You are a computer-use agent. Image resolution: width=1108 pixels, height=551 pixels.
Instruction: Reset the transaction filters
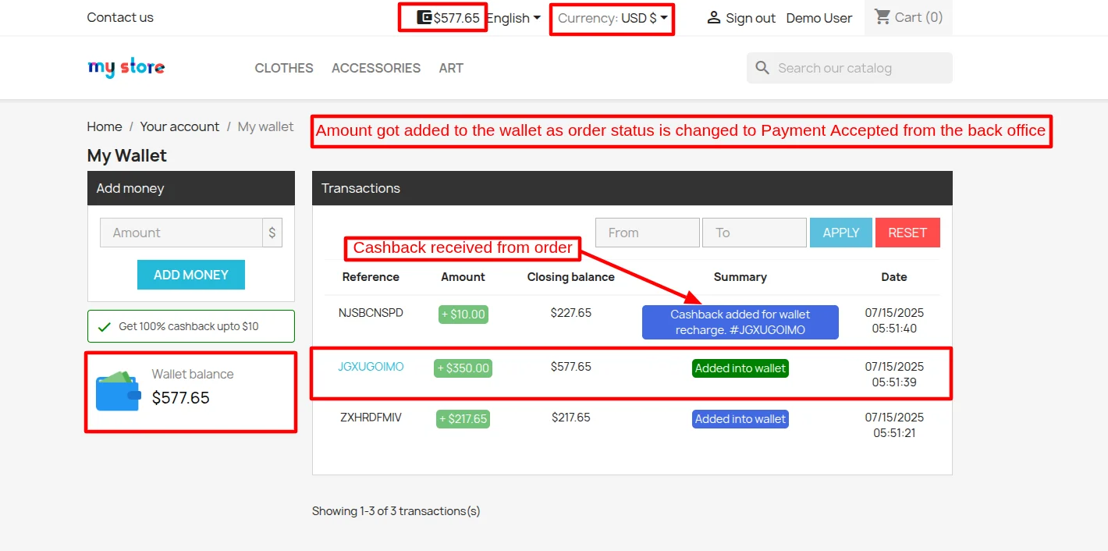907,232
